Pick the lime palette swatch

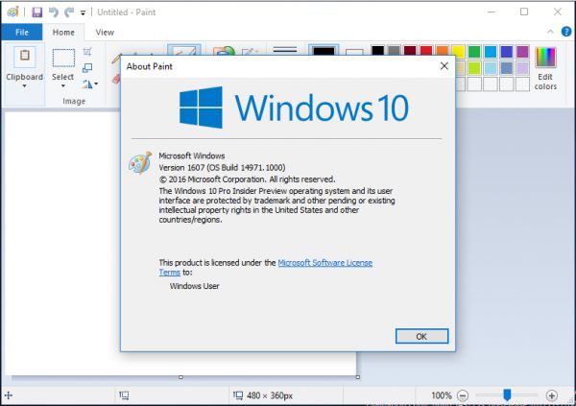[474, 67]
